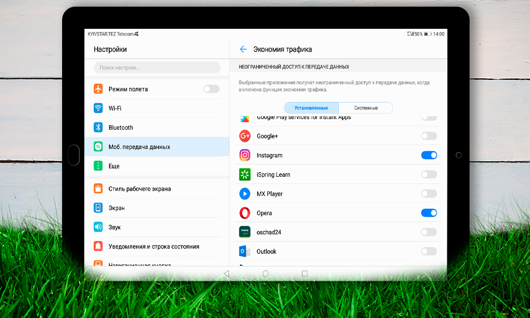
Task: Tap the MX Player app name
Action: [269, 194]
